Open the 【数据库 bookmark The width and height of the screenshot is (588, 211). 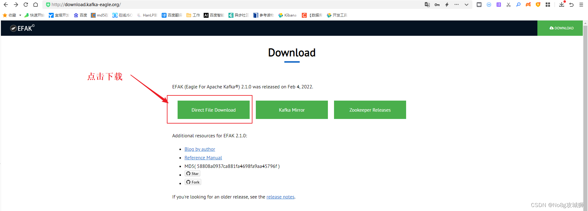312,15
